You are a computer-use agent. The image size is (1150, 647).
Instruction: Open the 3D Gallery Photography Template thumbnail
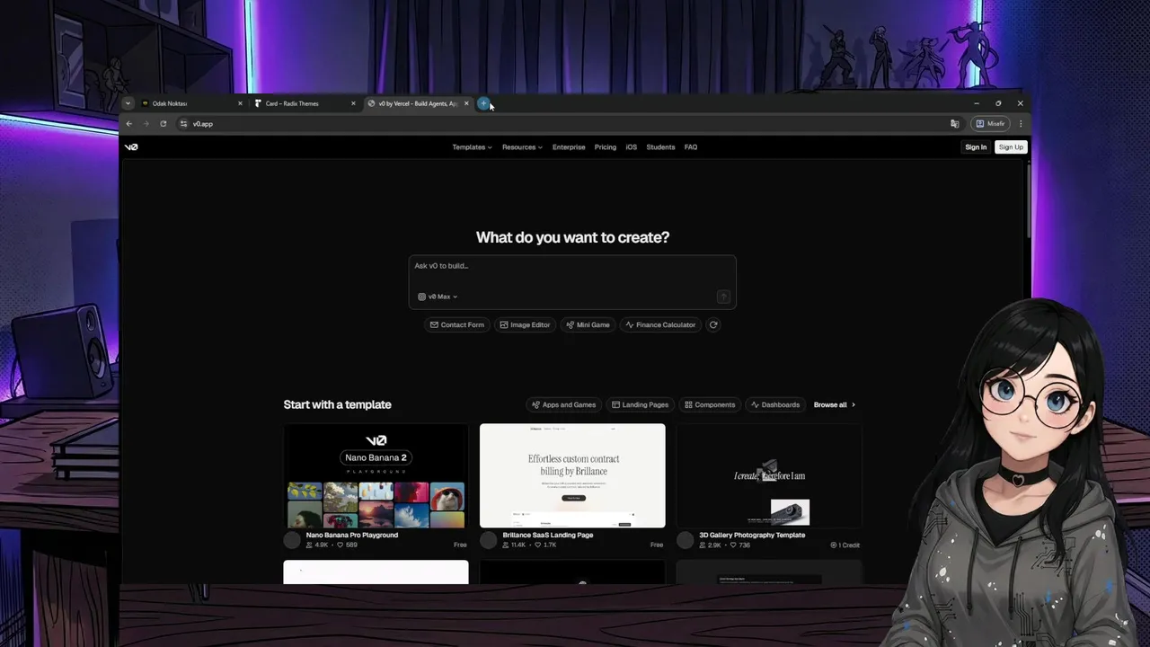(769, 475)
